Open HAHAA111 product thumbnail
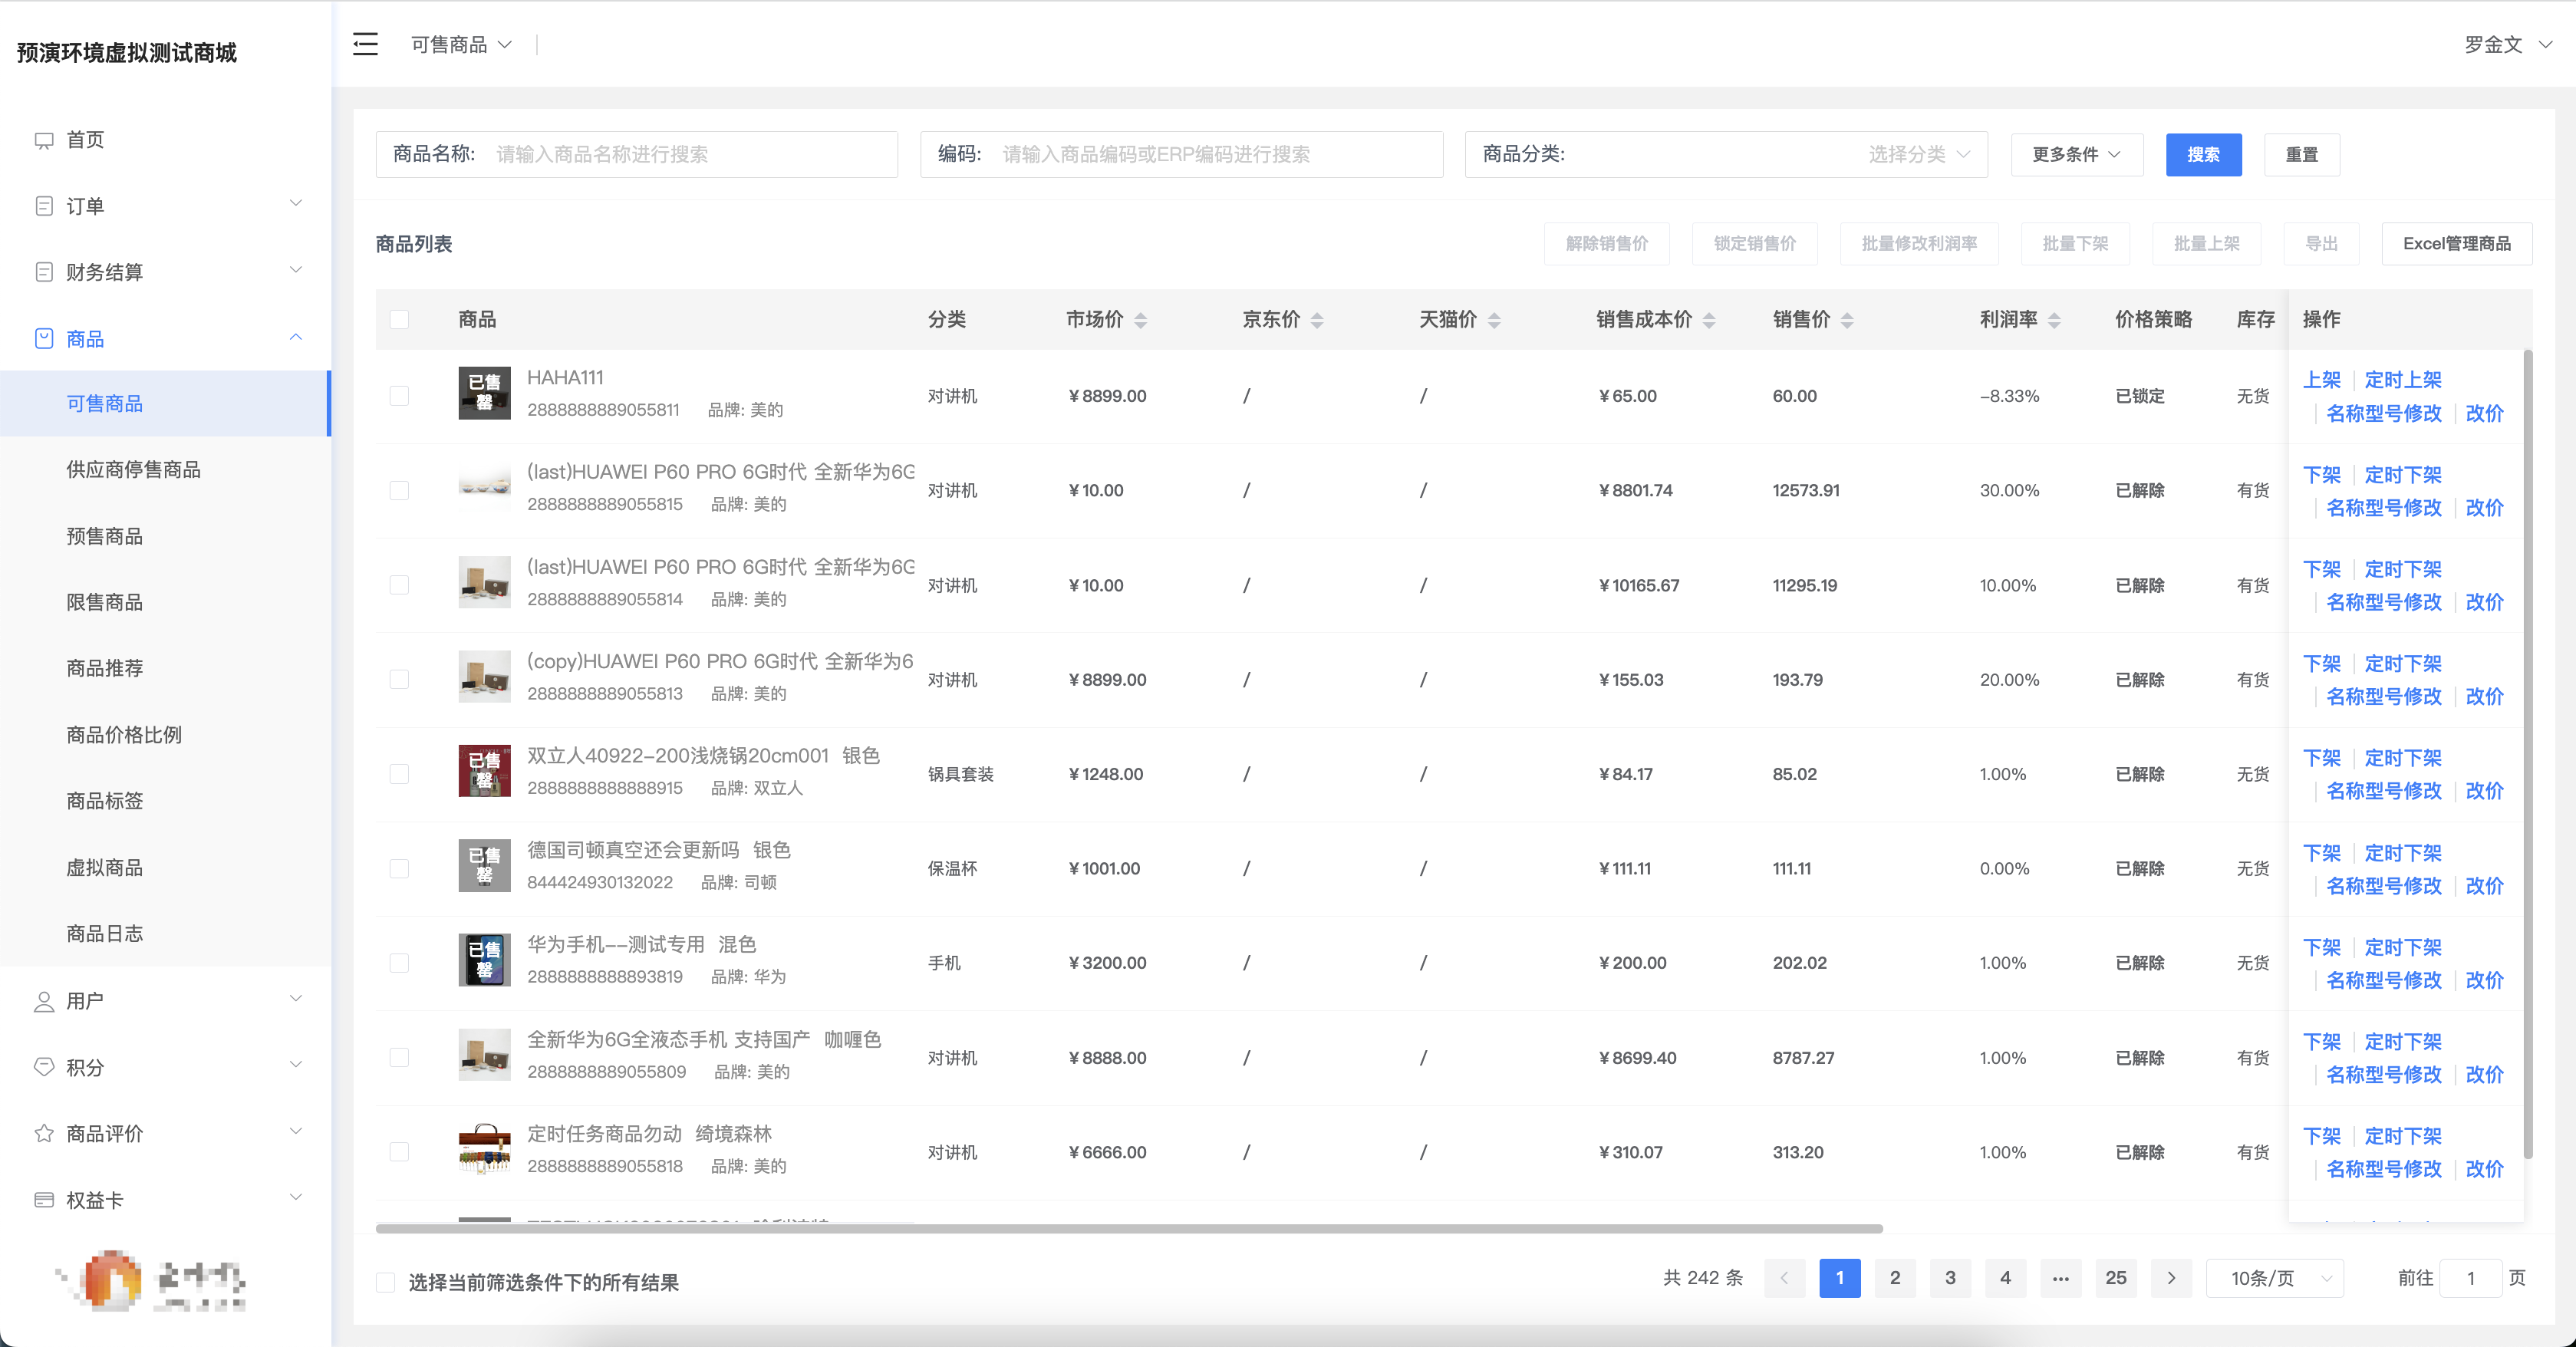Viewport: 2576px width, 1347px height. (x=484, y=393)
